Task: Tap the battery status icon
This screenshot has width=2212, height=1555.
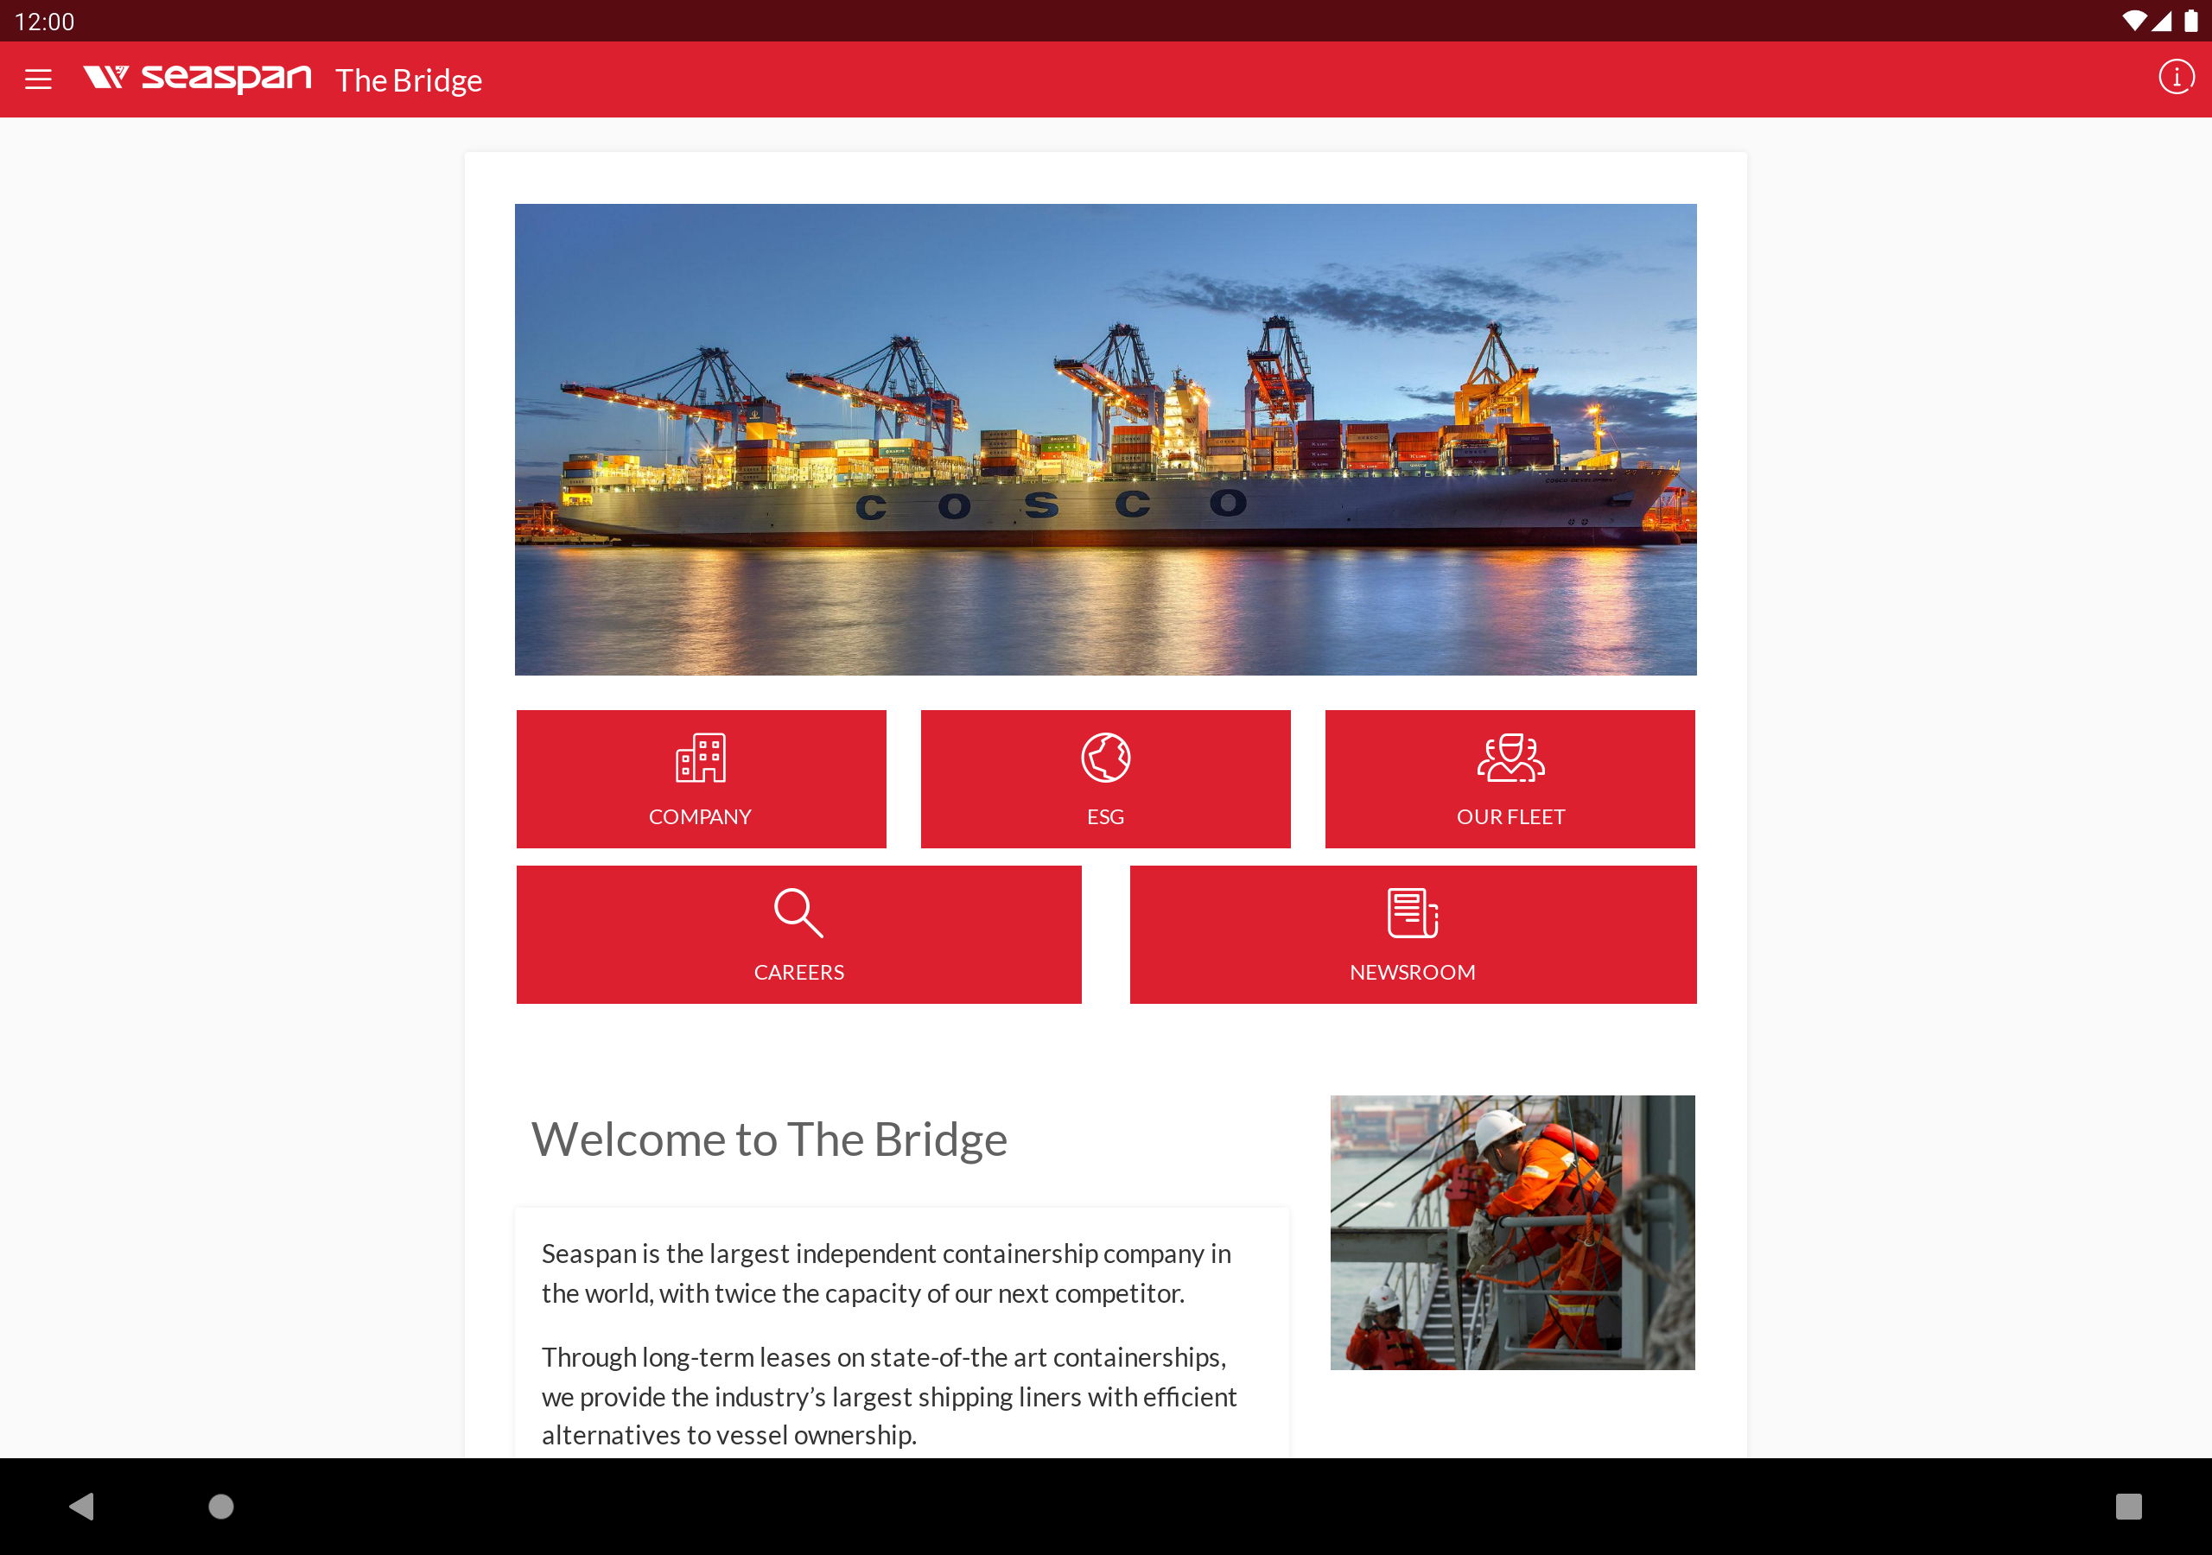Action: tap(2190, 20)
